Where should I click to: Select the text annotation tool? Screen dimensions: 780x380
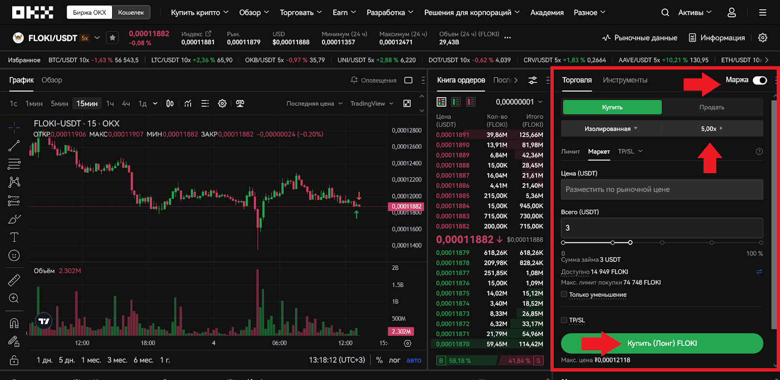coord(14,238)
